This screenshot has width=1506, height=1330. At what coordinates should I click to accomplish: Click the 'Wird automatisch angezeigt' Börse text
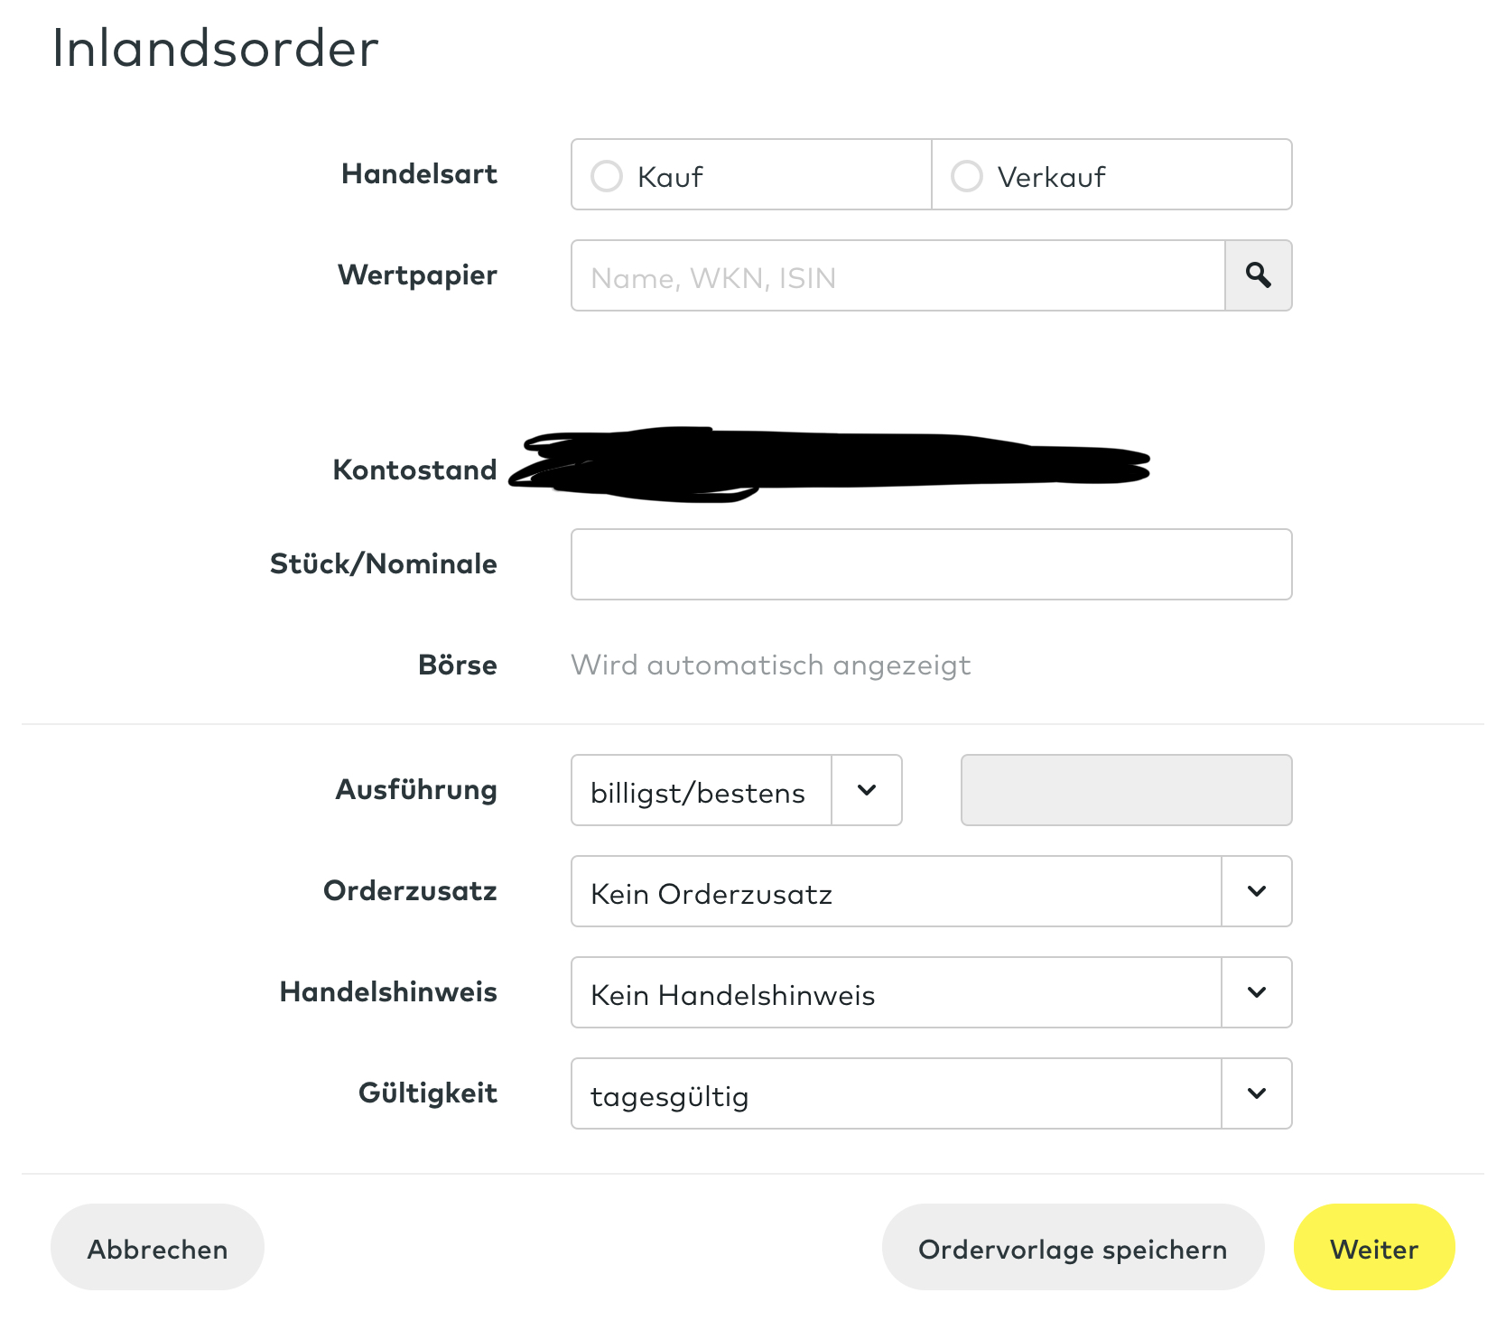click(x=770, y=665)
